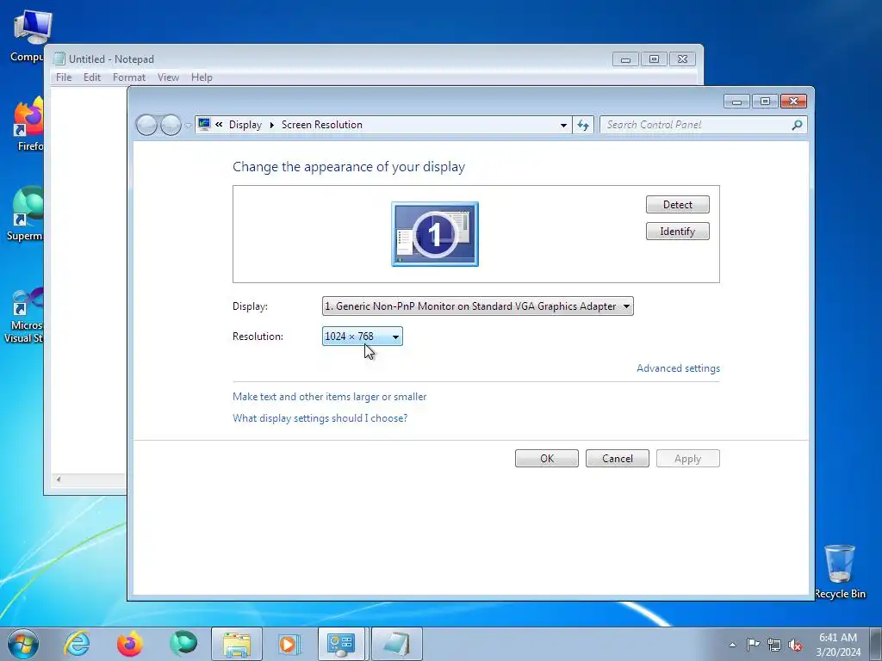Expand the address bar history dropdown arrow

(563, 126)
